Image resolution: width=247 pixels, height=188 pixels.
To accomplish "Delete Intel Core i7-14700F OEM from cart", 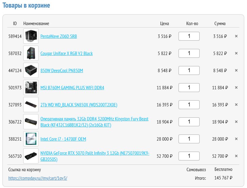I will (236, 139).
